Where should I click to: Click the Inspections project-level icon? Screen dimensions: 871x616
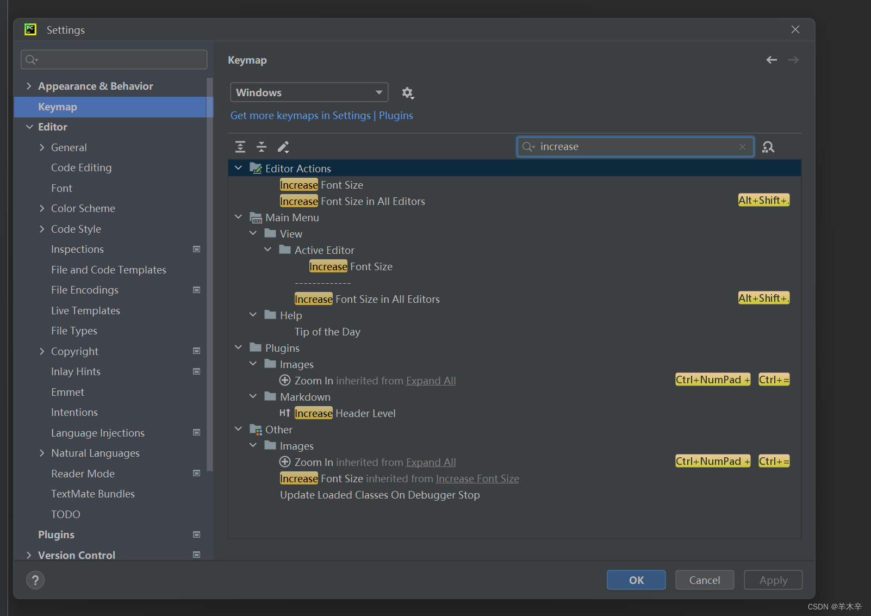pyautogui.click(x=197, y=249)
